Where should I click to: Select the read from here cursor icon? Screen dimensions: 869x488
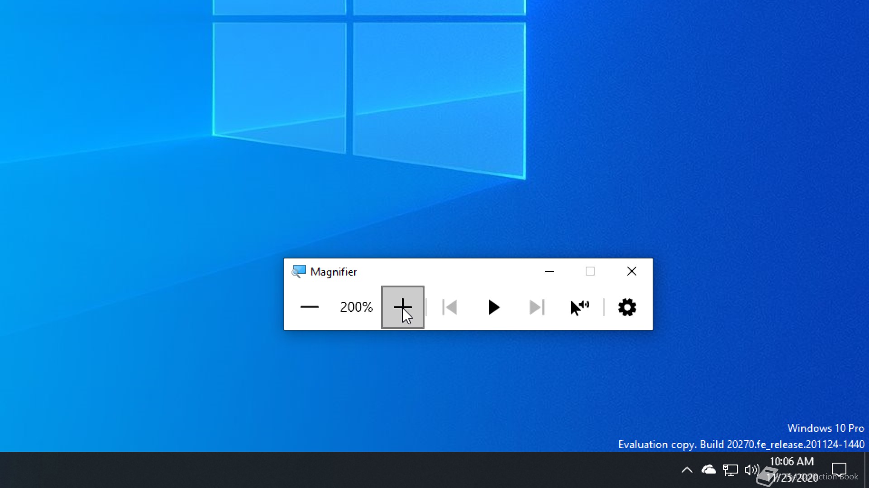click(580, 307)
